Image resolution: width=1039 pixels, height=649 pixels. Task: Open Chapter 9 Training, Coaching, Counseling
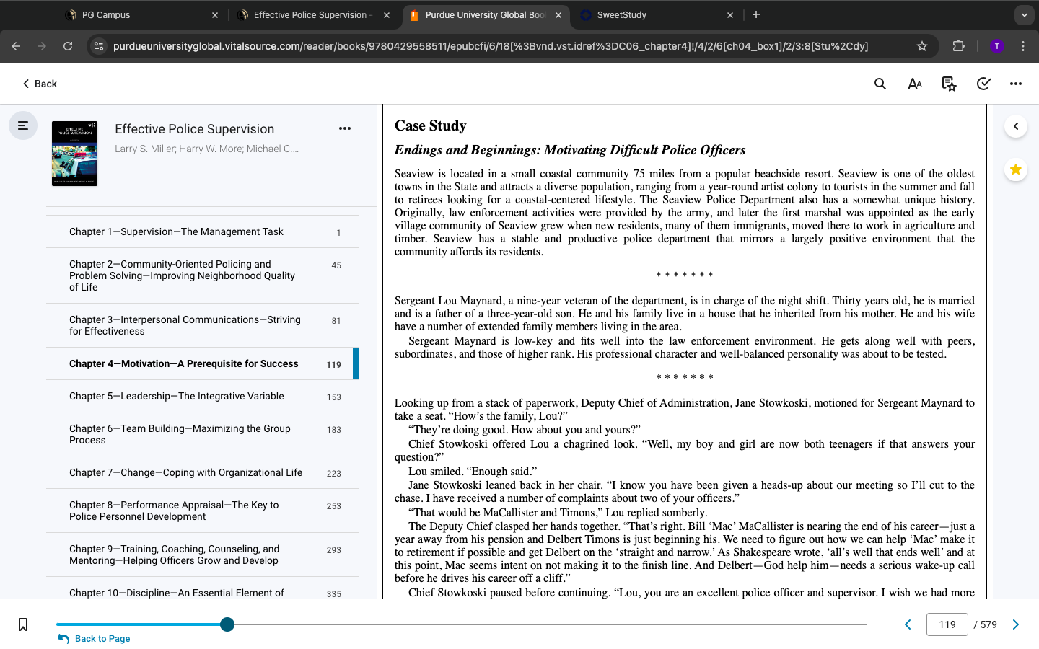[202, 555]
